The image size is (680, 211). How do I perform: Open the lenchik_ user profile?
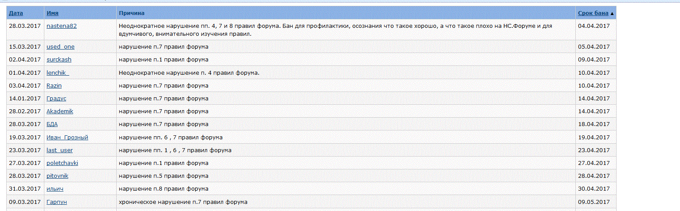point(58,73)
